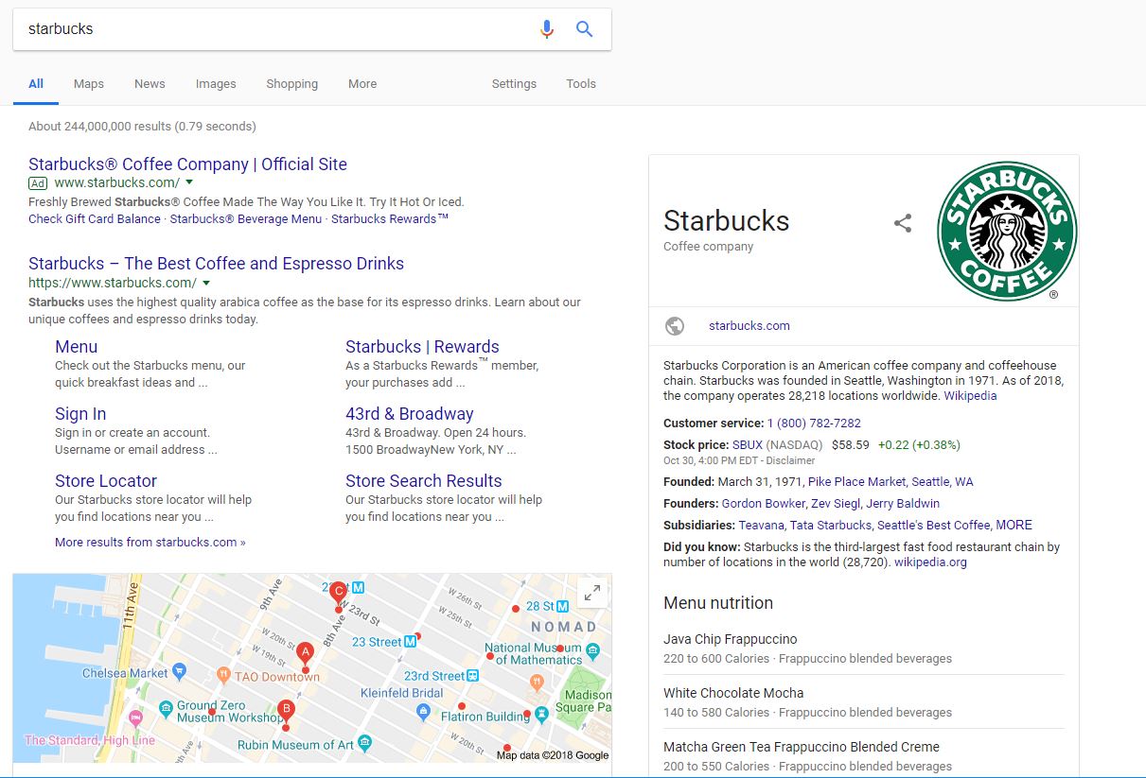The width and height of the screenshot is (1146, 778).
Task: Open the Sign In sitelink
Action: 80,414
